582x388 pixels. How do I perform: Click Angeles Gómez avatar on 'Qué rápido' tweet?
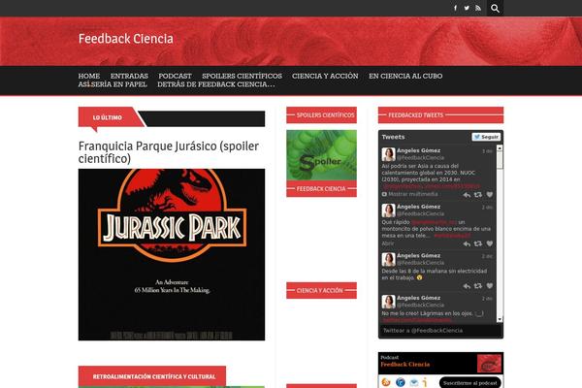pos(388,210)
